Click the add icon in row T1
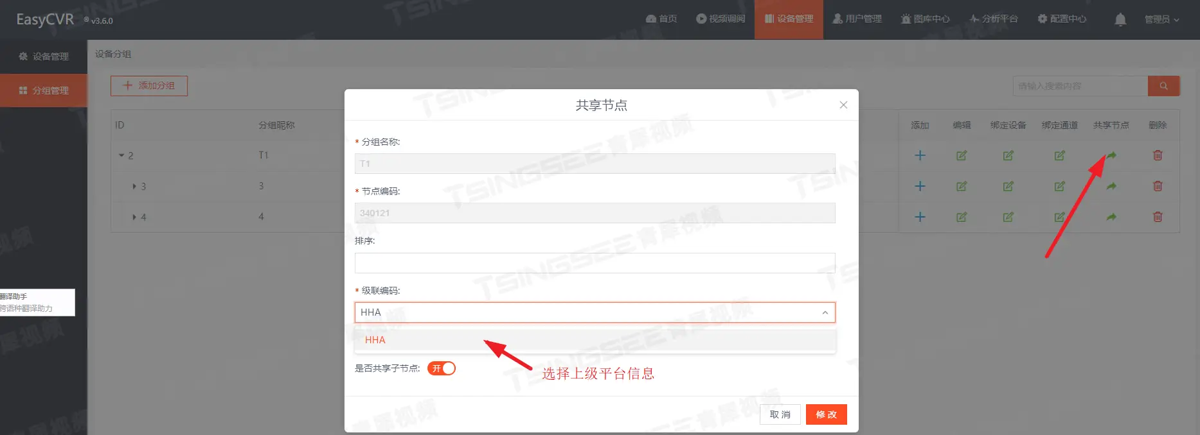Image resolution: width=1200 pixels, height=435 pixels. 920,155
